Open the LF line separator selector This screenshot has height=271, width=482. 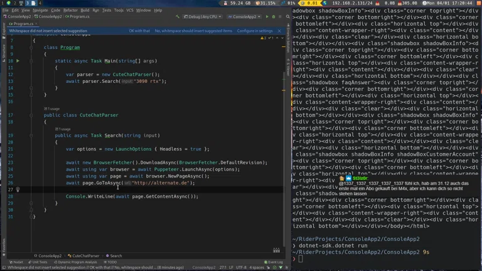pos(231,268)
